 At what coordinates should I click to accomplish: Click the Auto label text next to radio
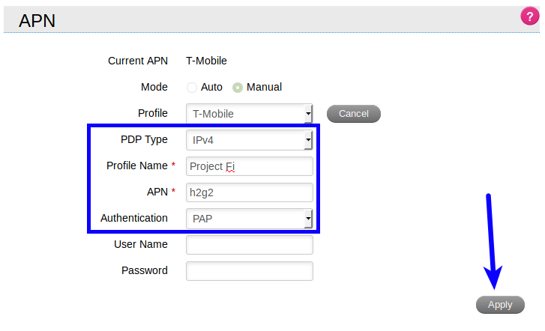click(x=211, y=87)
